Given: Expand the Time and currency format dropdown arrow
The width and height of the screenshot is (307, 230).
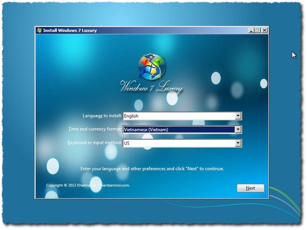Looking at the screenshot, I should click(x=238, y=129).
